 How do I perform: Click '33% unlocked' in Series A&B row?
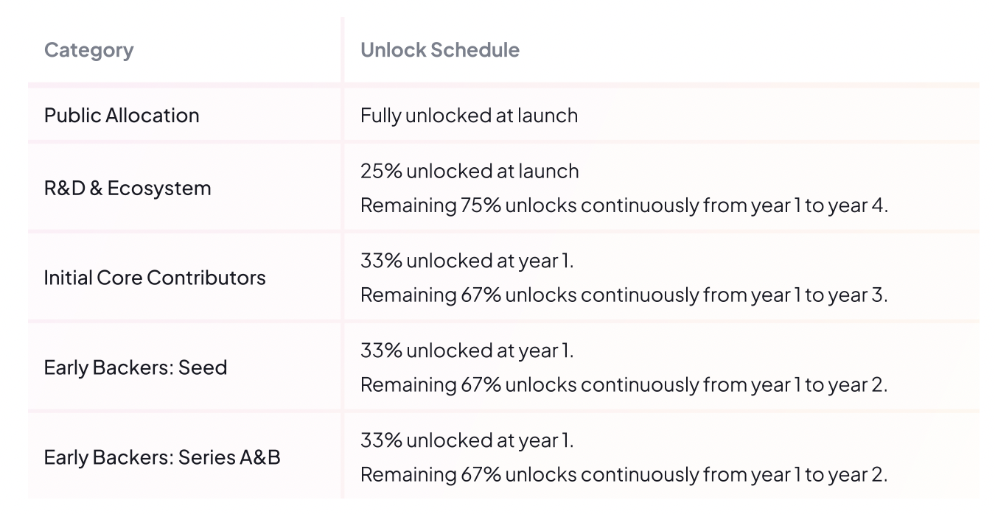coord(467,441)
